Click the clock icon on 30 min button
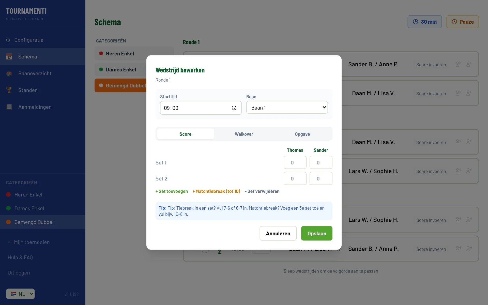Image resolution: width=488 pixels, height=305 pixels. [416, 22]
